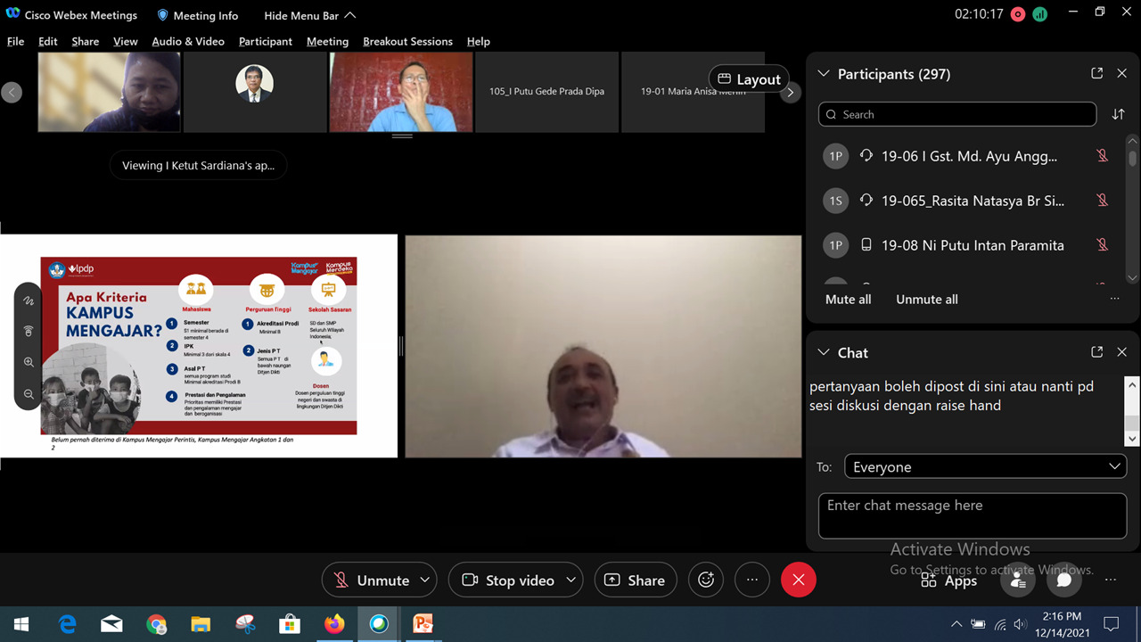Open the Edit menu
The height and width of the screenshot is (642, 1141).
(48, 41)
